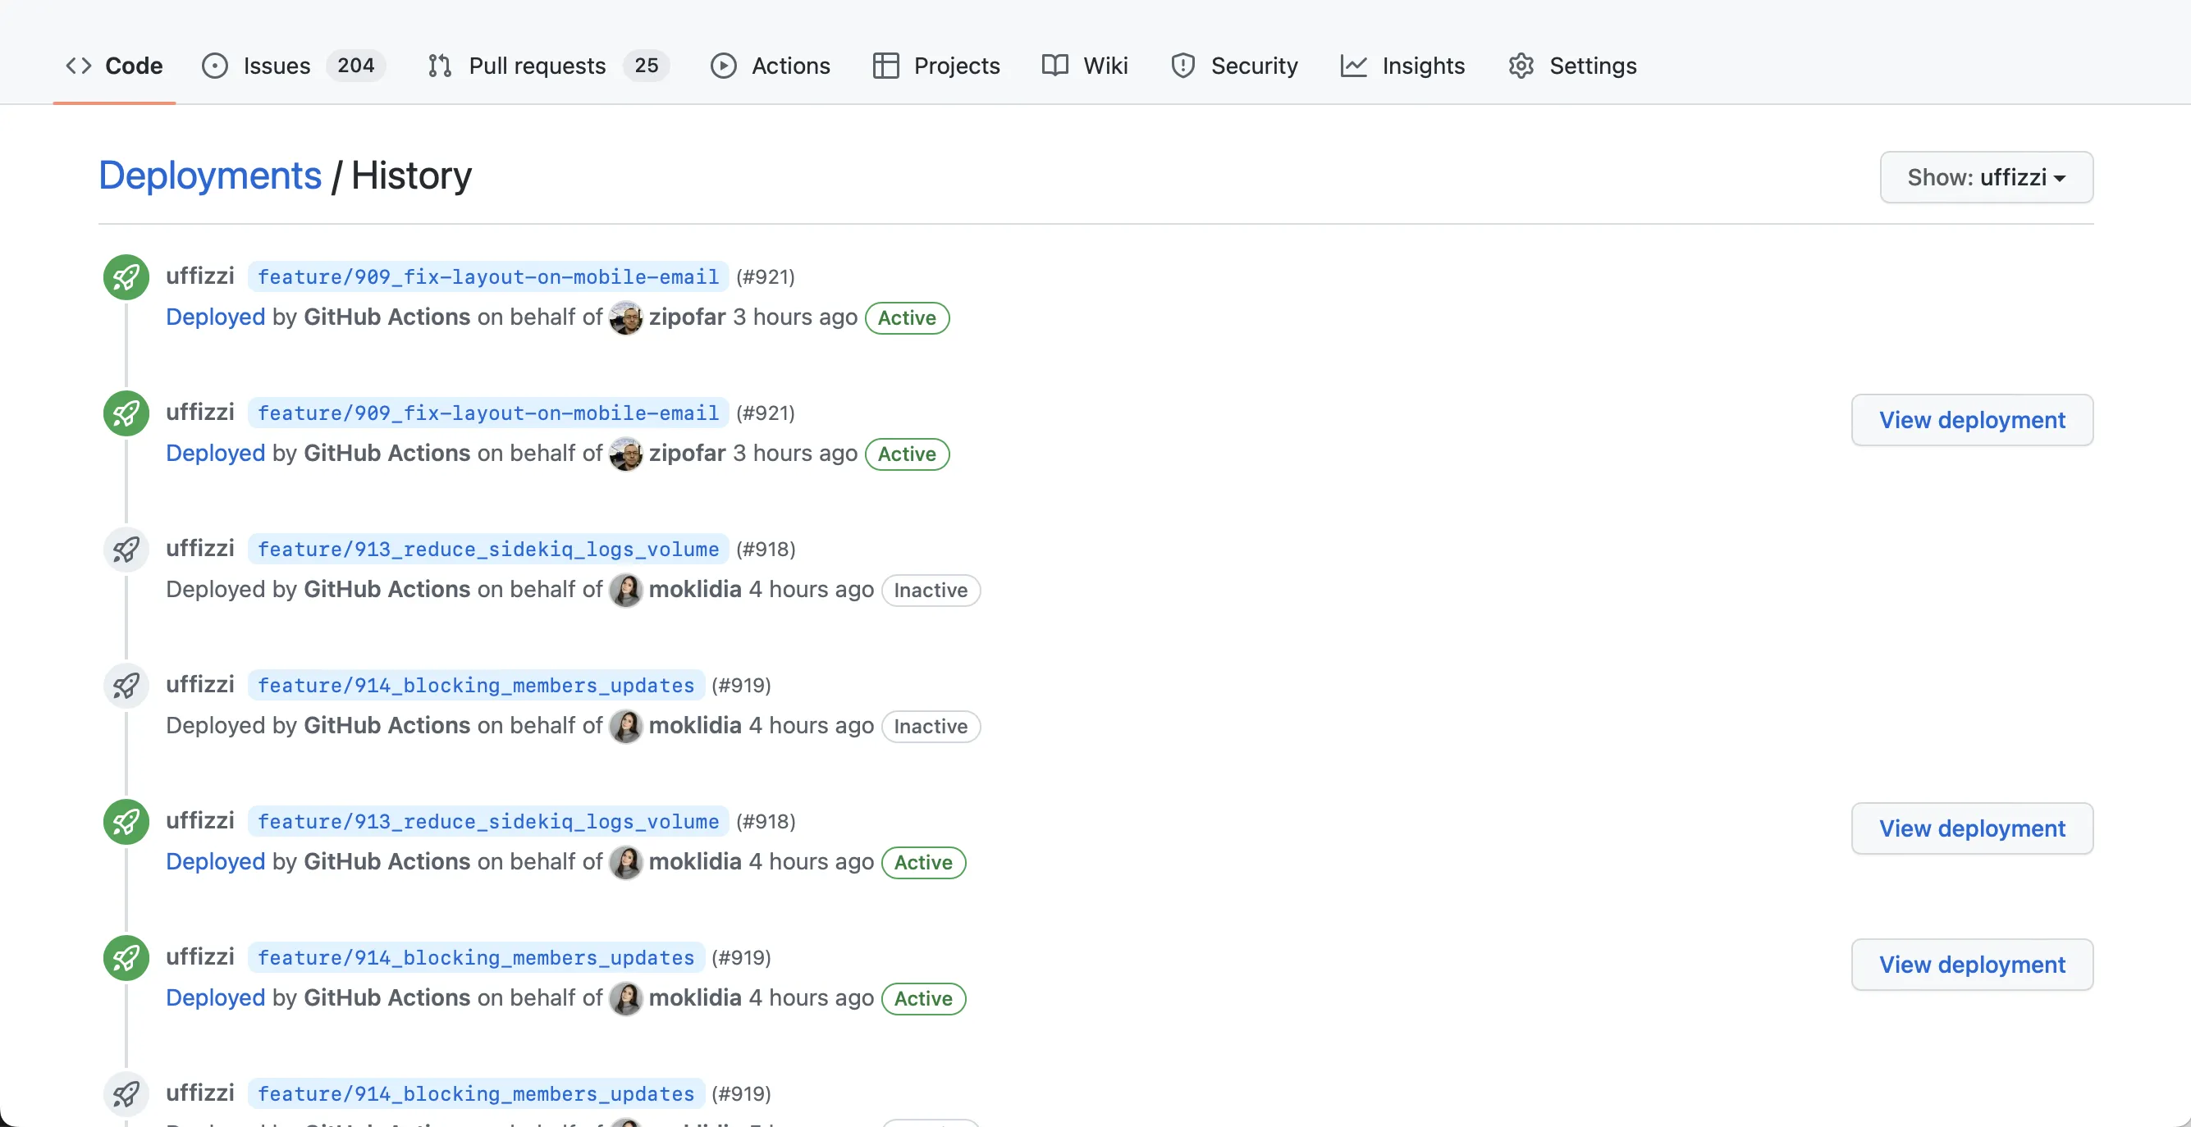Click the Deployments breadcrumb link
Image resolution: width=2191 pixels, height=1127 pixels.
point(210,176)
